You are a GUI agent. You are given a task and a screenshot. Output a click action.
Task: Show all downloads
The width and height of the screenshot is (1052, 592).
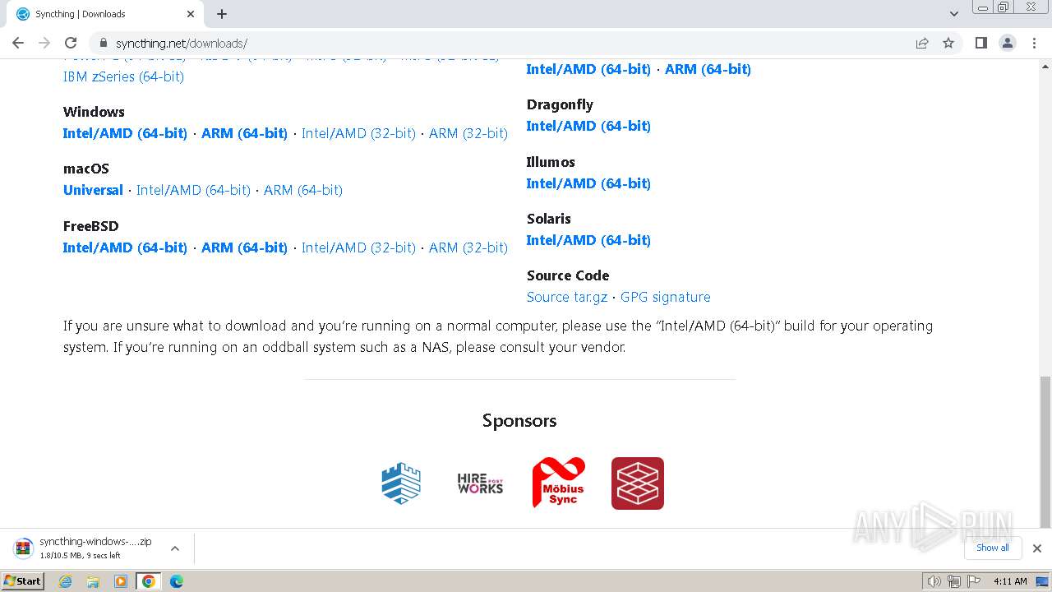993,548
